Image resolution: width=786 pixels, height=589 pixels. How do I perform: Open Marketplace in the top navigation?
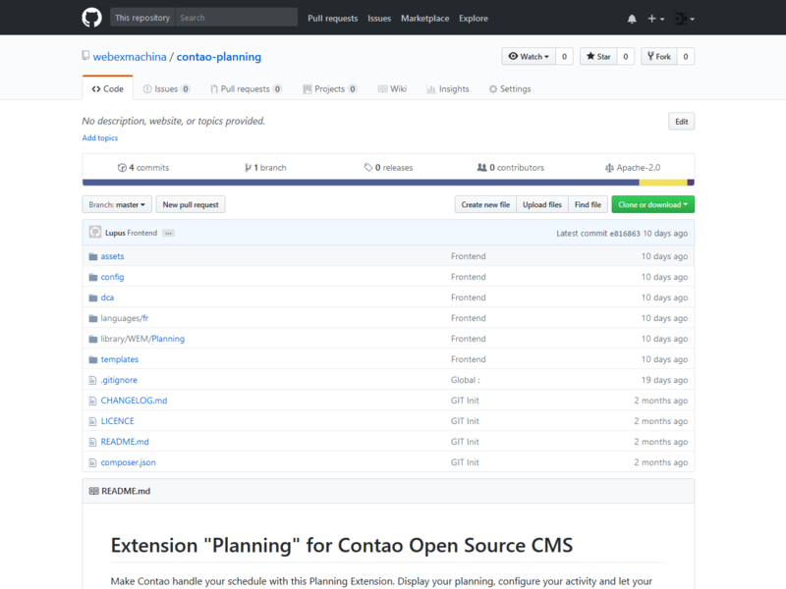tap(424, 18)
